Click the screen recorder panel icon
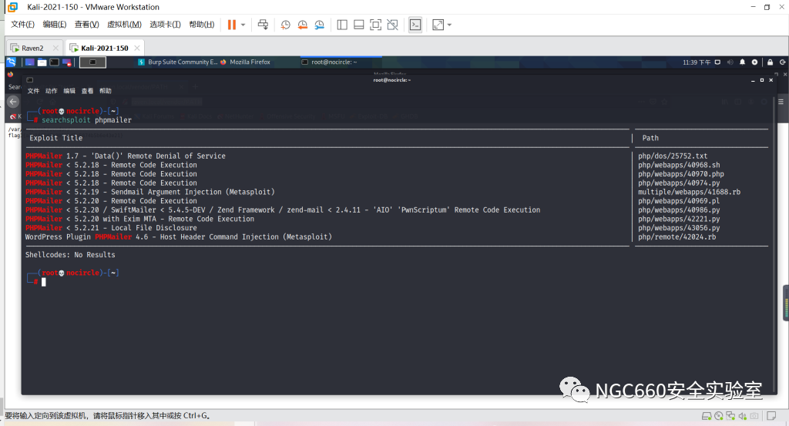 tap(66, 62)
